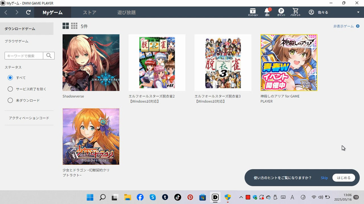Open the clock showing 13:06
364x204 pixels.
(x=343, y=197)
